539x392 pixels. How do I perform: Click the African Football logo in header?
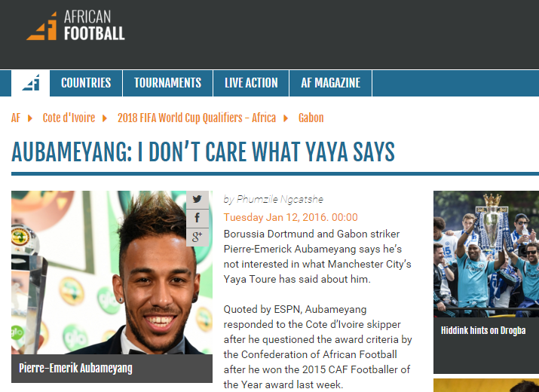(75, 26)
